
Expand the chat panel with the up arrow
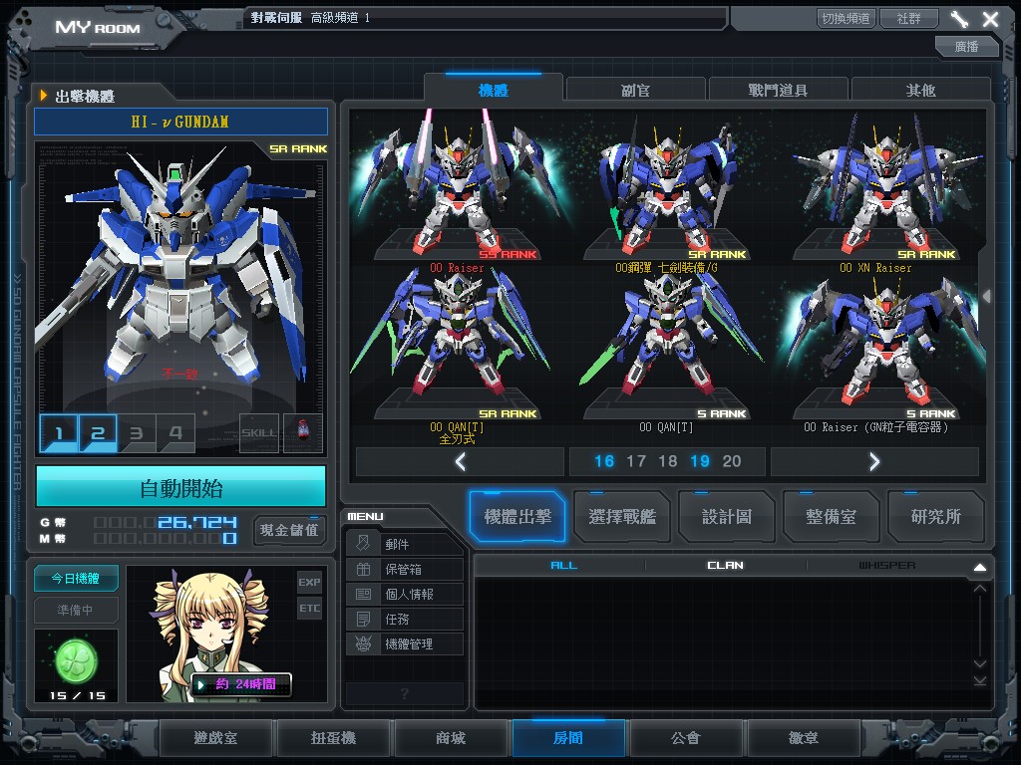point(979,567)
